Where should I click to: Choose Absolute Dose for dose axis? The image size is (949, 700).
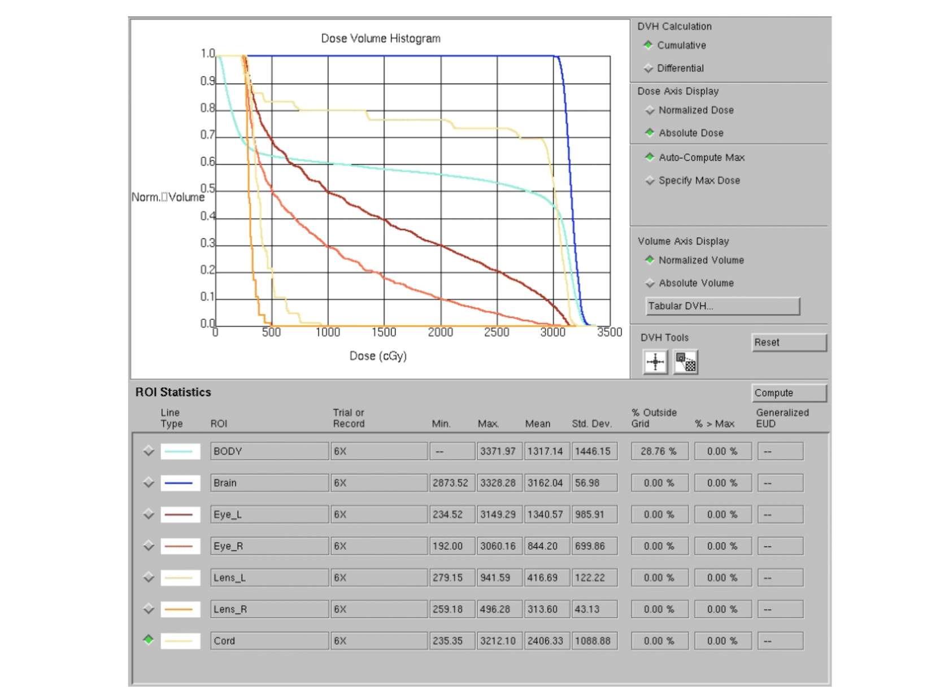(x=650, y=133)
